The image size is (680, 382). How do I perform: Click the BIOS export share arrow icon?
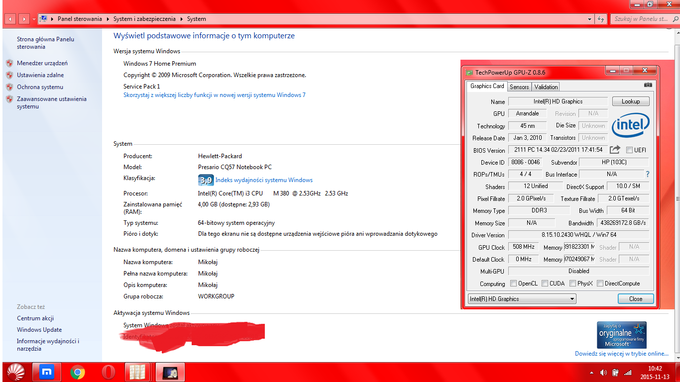click(615, 149)
